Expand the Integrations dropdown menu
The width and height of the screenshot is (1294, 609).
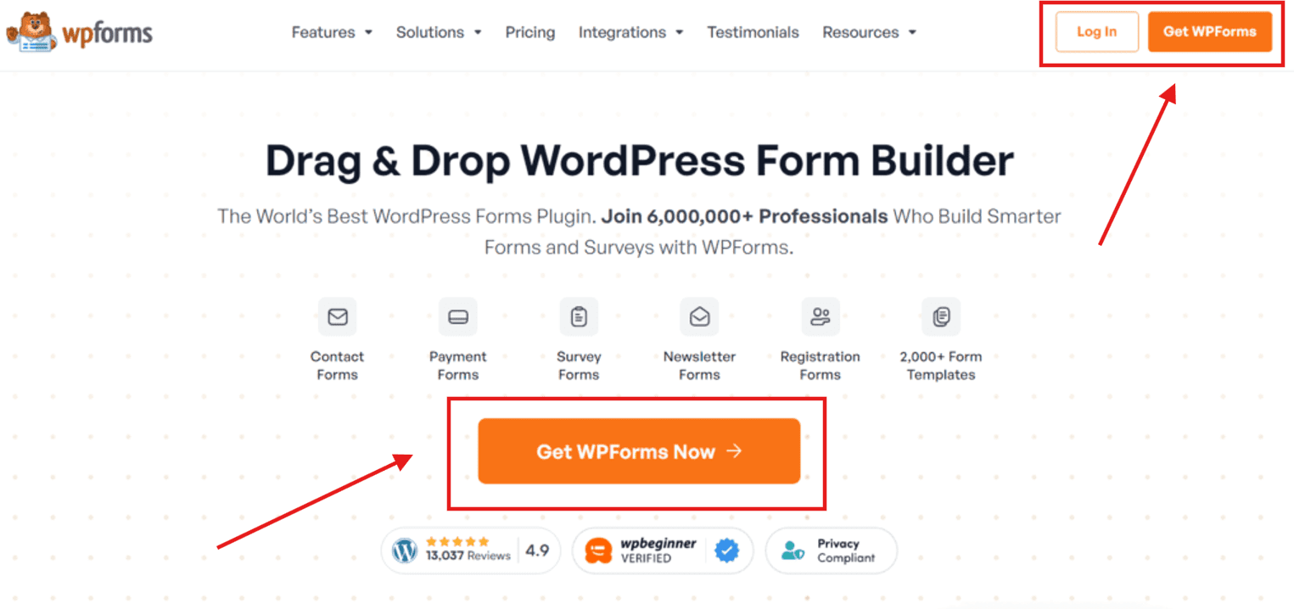[x=631, y=32]
